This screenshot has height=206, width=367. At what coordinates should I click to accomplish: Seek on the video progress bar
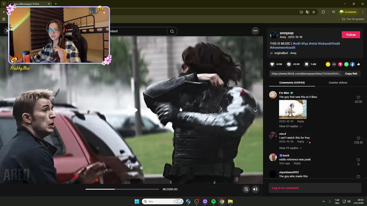pos(122,189)
